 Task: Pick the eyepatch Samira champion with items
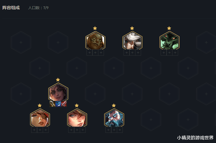coord(58,92)
